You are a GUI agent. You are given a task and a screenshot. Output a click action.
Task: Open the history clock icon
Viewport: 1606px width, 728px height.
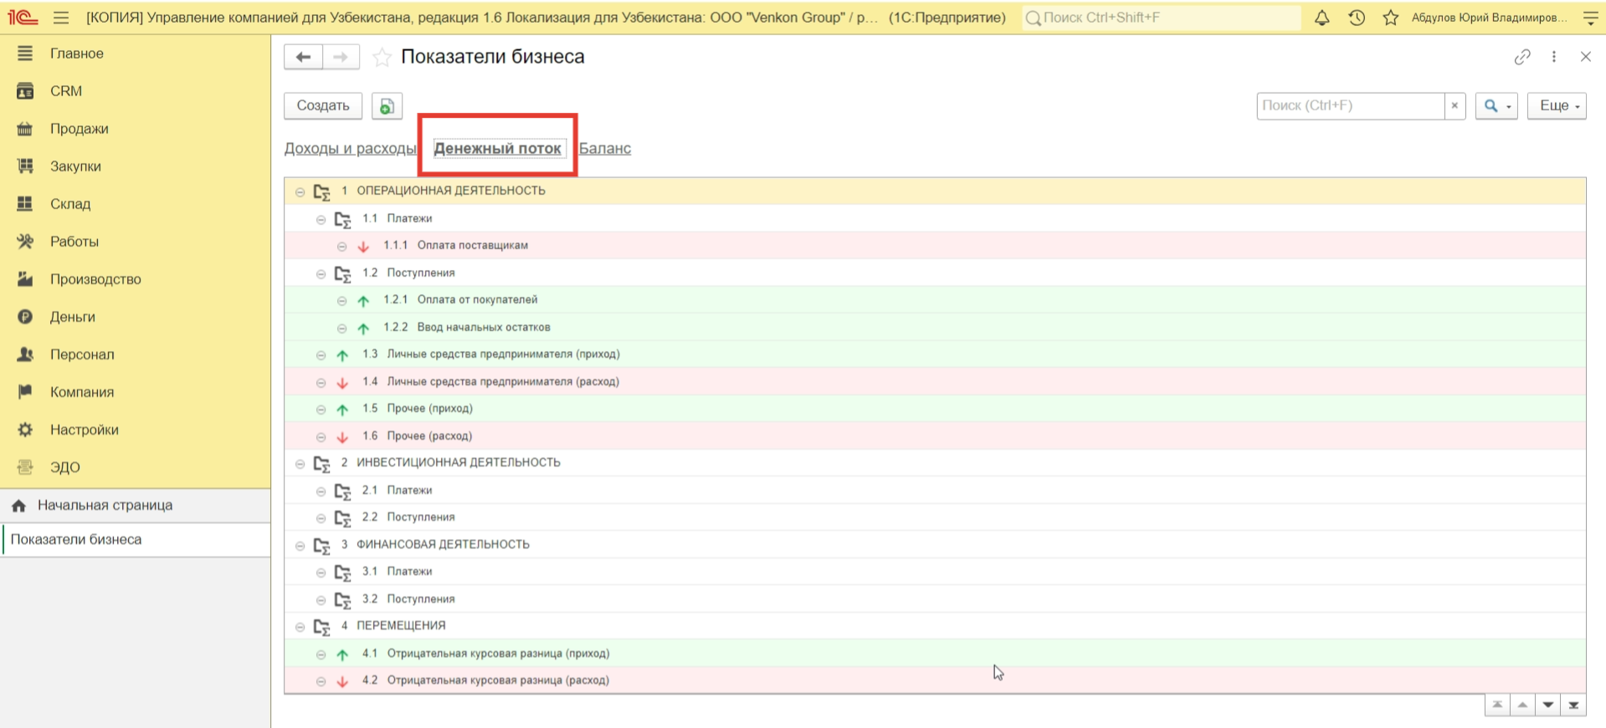(x=1357, y=18)
